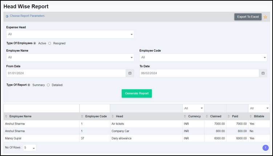Click the Employee Name filter text box

[x=41, y=108]
